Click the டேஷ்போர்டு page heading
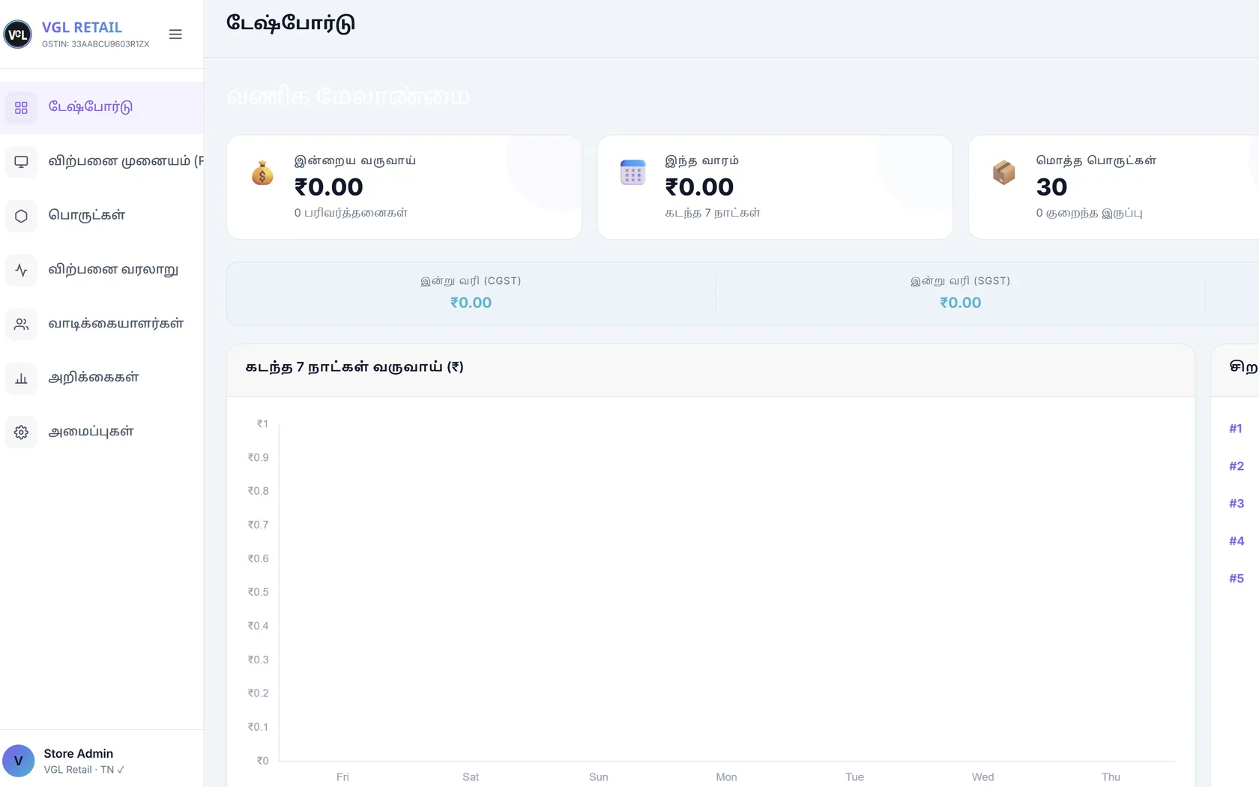This screenshot has height=787, width=1259. (291, 23)
